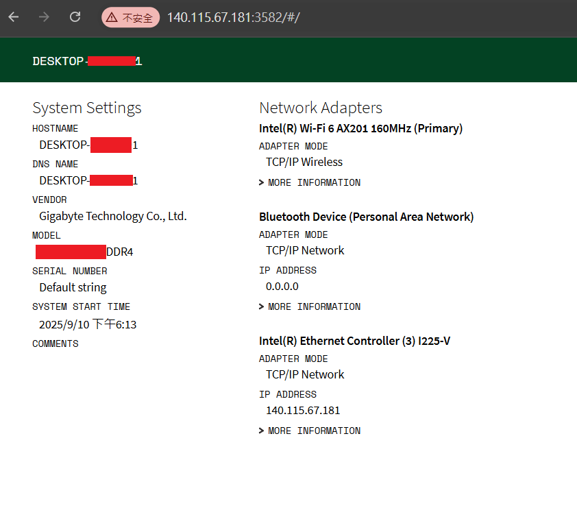Focus the address bar showing 140.115.67.181:3582/#/

pos(233,17)
